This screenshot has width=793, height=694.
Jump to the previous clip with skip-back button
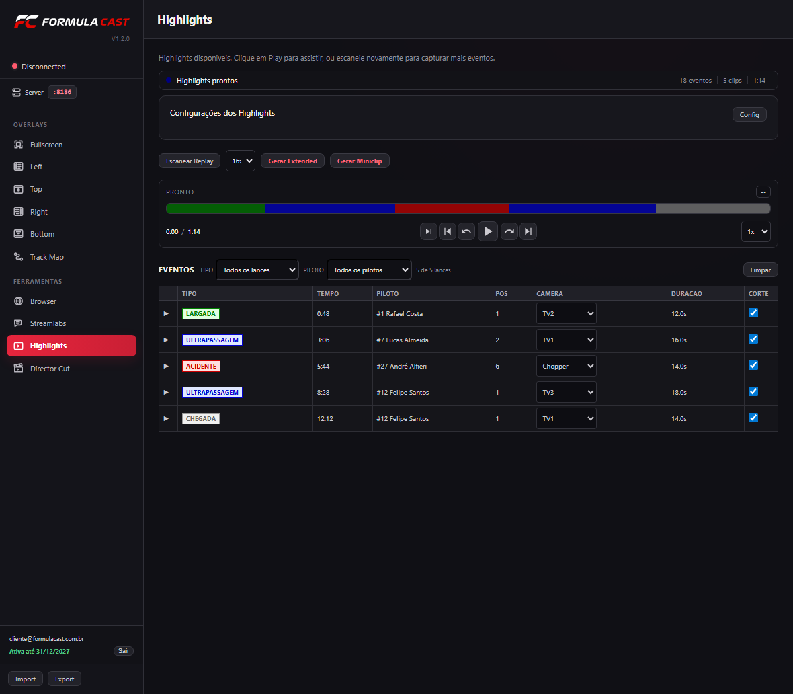[448, 231]
